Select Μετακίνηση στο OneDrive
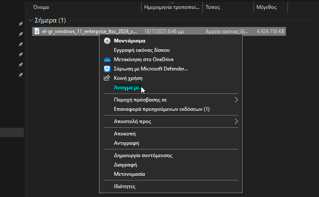Image resolution: width=319 pixels, height=197 pixels. pyautogui.click(x=144, y=59)
